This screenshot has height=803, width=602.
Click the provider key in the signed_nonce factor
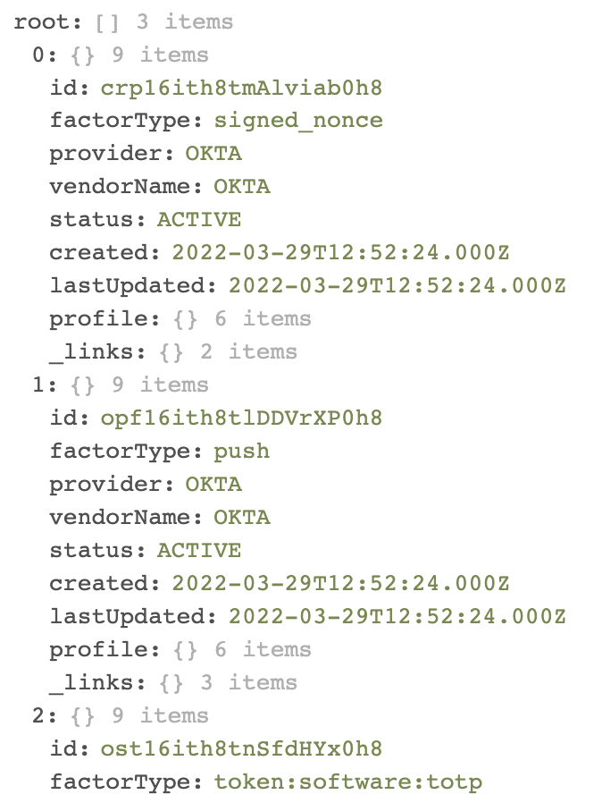pos(111,154)
